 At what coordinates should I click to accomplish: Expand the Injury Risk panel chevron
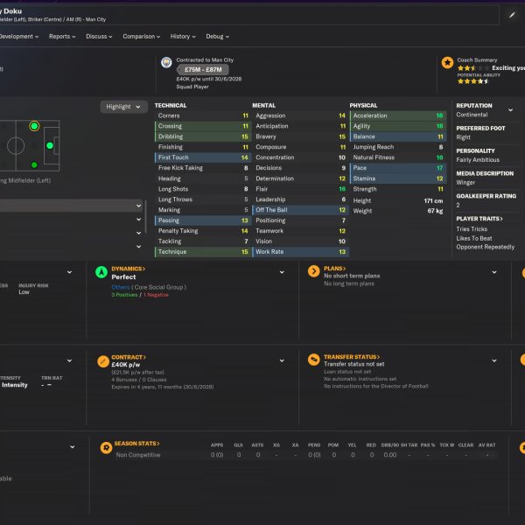click(x=70, y=272)
